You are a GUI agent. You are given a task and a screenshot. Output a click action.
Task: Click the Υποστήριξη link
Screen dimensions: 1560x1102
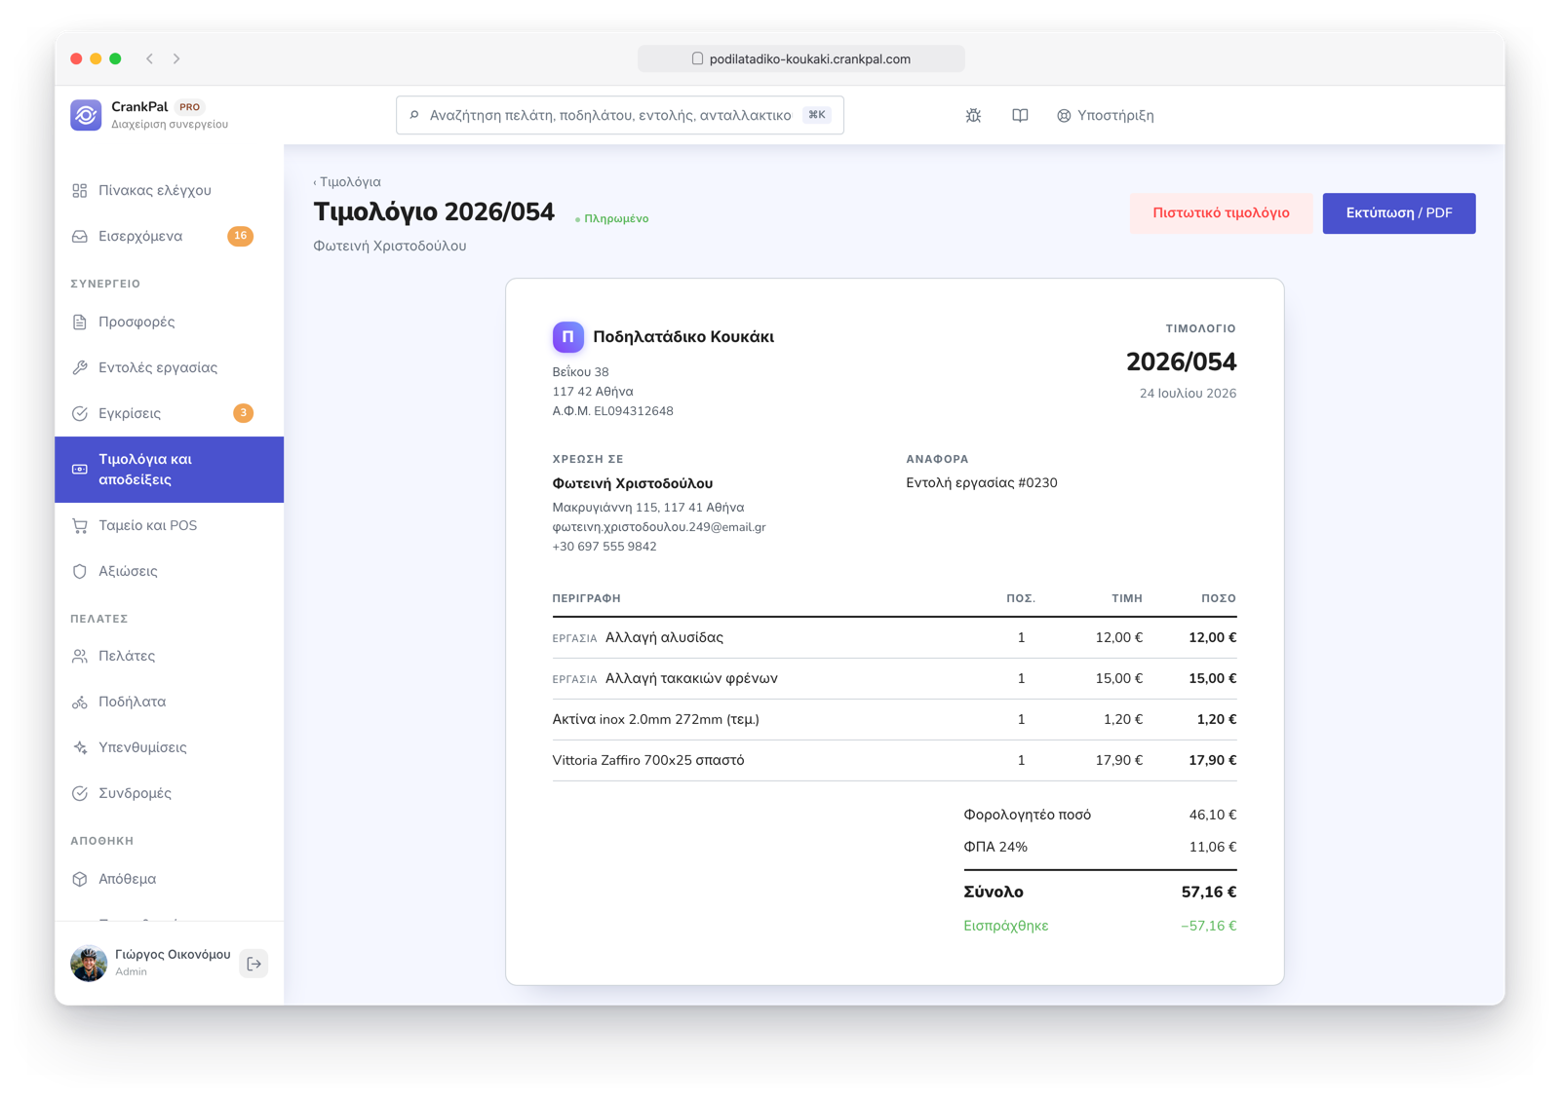click(x=1106, y=115)
